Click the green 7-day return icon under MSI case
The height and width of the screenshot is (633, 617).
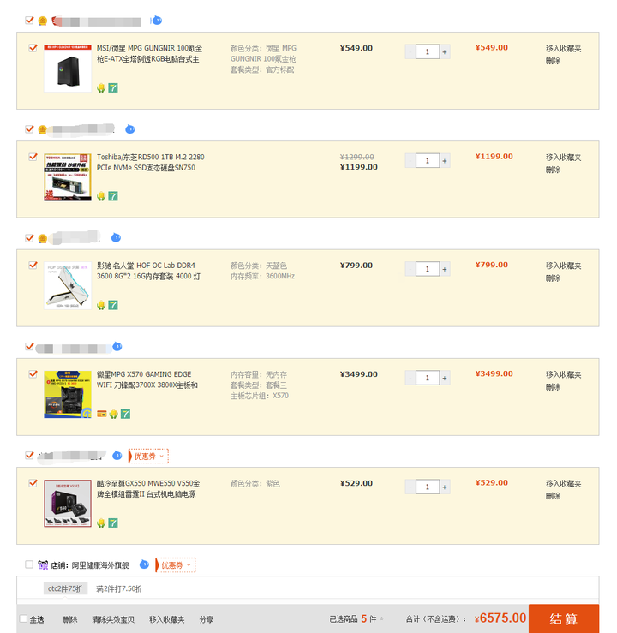(113, 87)
